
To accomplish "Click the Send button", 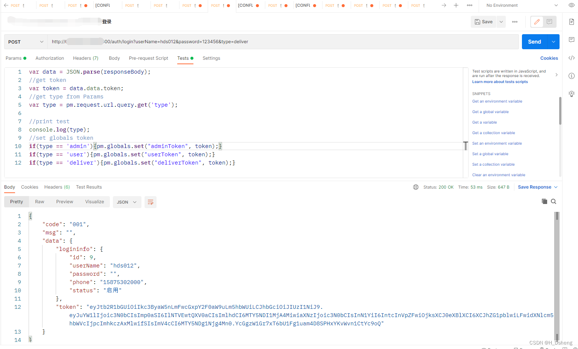I will coord(534,42).
